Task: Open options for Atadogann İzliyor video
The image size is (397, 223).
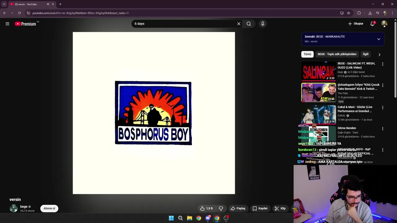Action: tap(383, 85)
